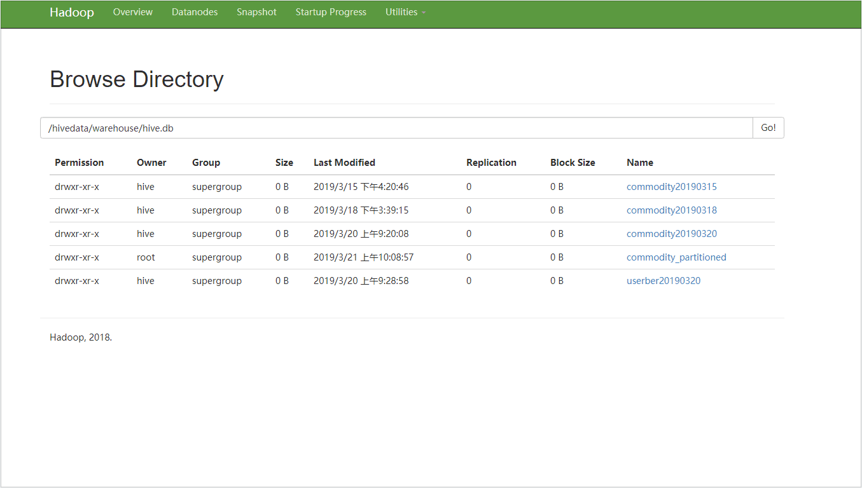
Task: Click the Block Size column header
Action: (x=572, y=162)
